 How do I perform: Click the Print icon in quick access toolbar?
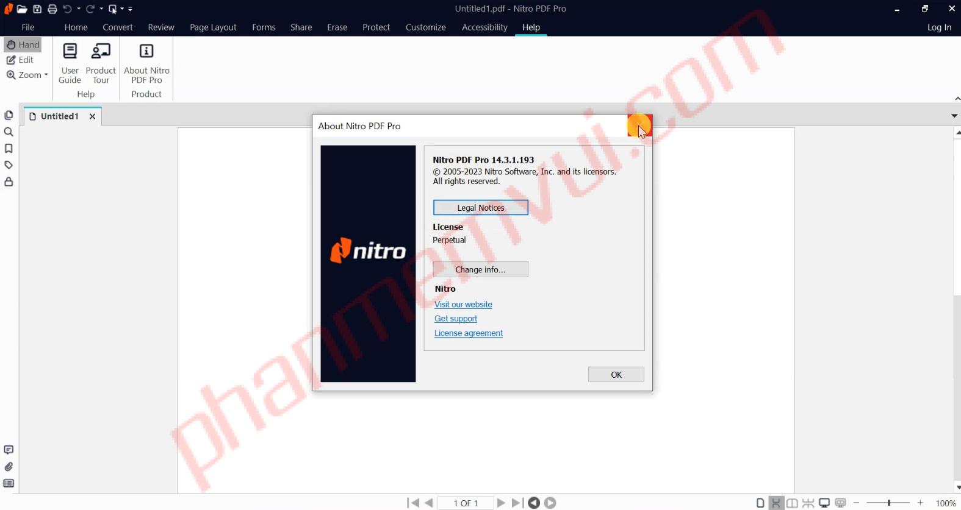[x=52, y=9]
